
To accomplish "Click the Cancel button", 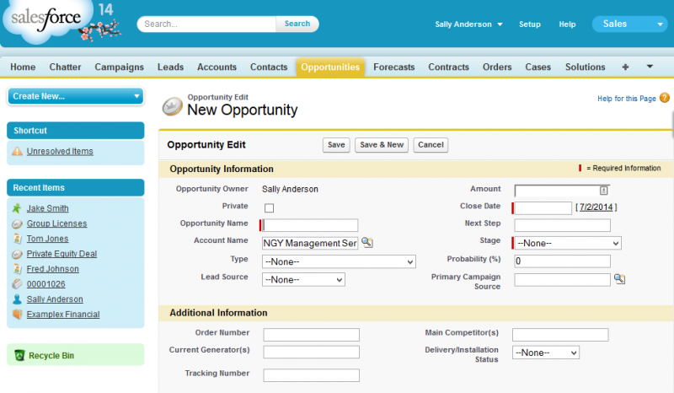I will click(431, 144).
